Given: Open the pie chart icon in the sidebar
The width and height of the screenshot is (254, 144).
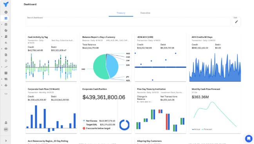Looking at the screenshot, I should [6, 30].
